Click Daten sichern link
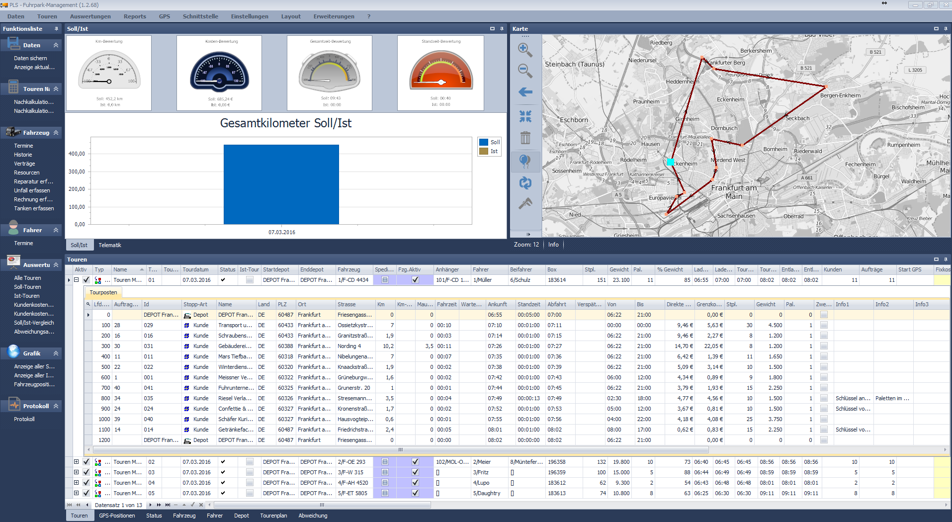This screenshot has height=522, width=952. click(x=30, y=58)
